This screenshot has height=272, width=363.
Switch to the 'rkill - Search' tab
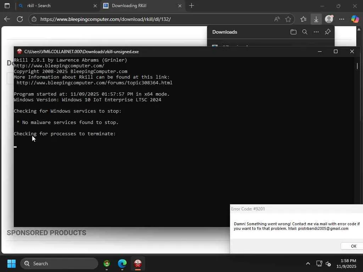tap(58, 6)
